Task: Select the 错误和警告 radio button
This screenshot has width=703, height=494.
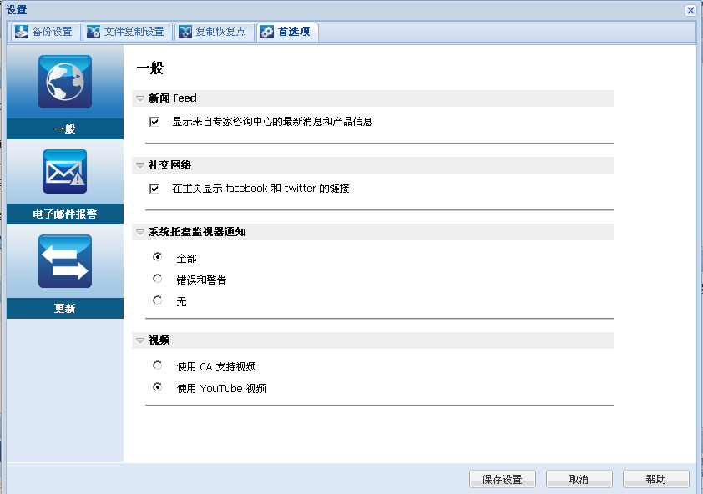Action: pos(157,280)
